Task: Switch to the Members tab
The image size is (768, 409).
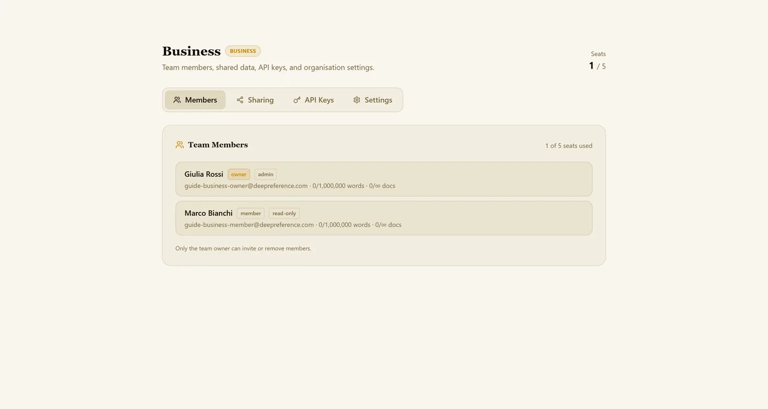Action: click(195, 100)
